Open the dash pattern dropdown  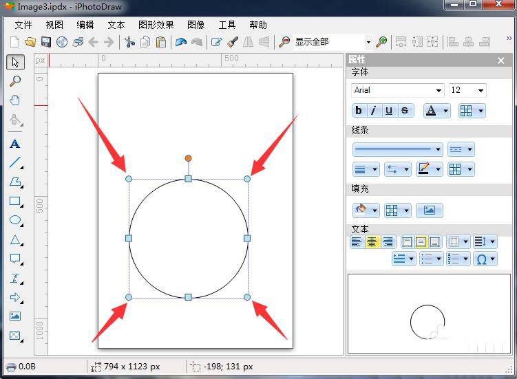461,149
